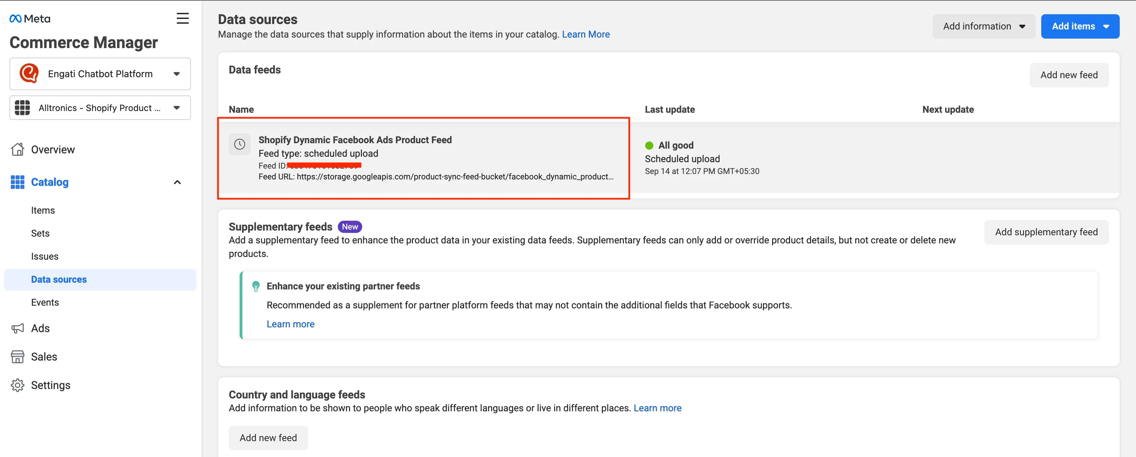Click Enhance your existing partner feeds heading

pyautogui.click(x=343, y=286)
